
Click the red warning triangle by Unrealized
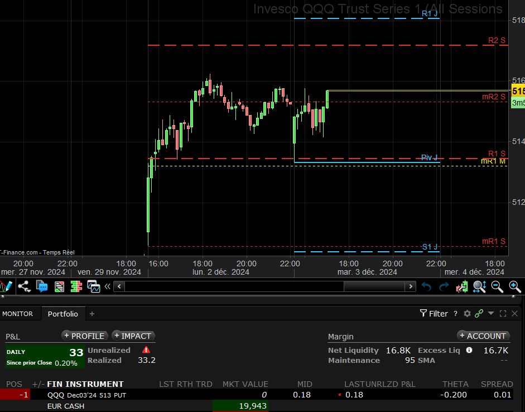146,349
